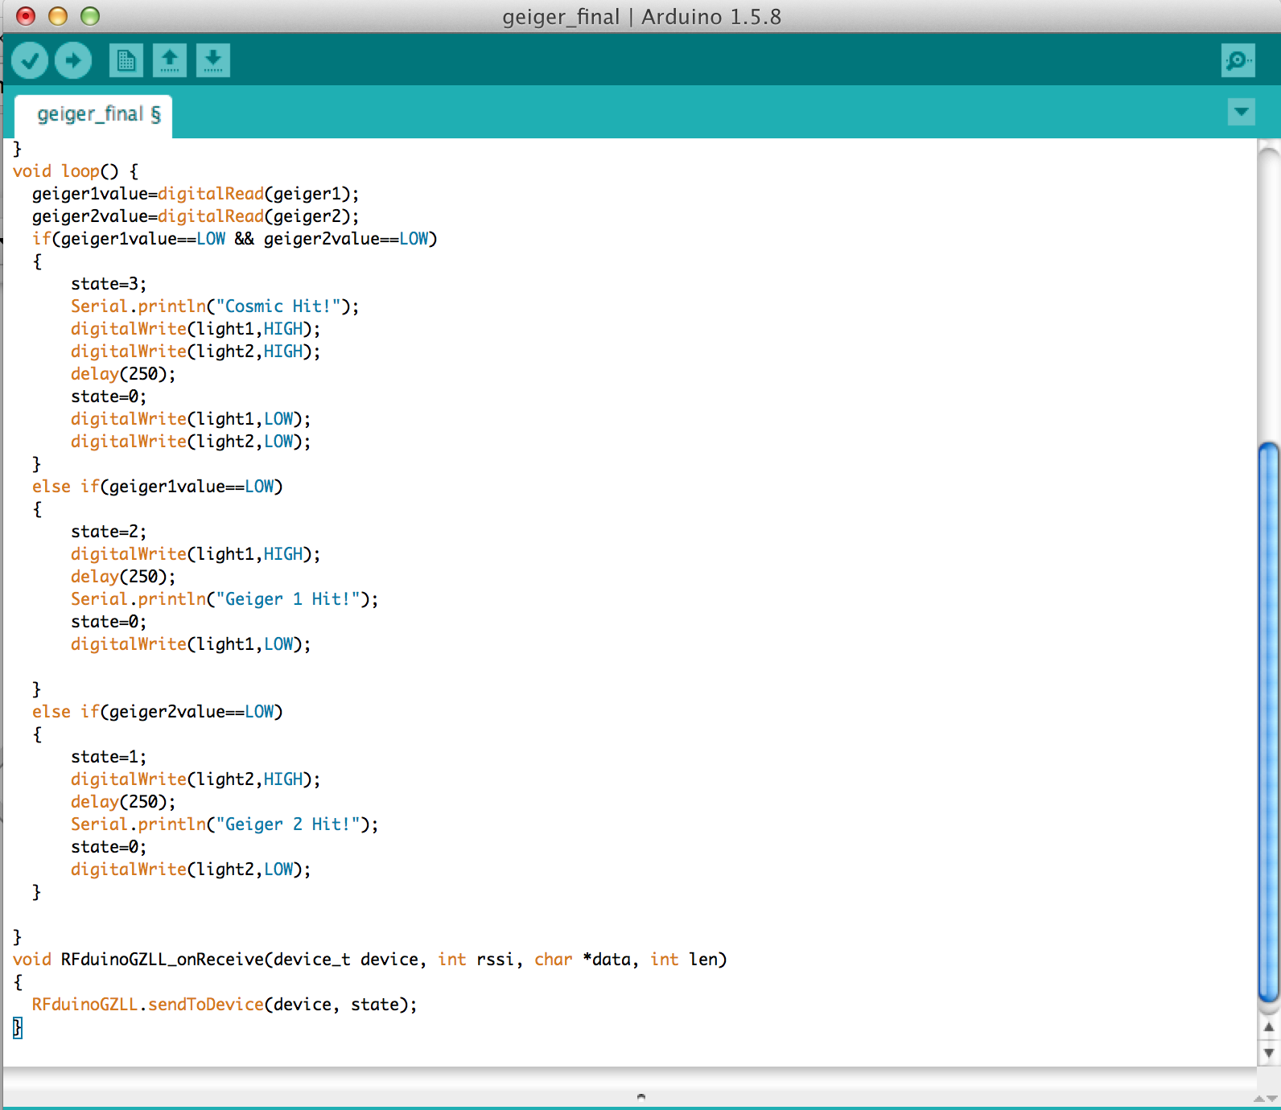Viewport: 1281px width, 1110px height.
Task: Click the highlighted final closing brace
Action: [18, 1027]
